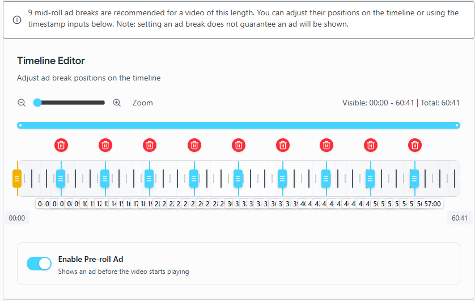Delete the second ad break using trash icon
The width and height of the screenshot is (475, 301).
[x=105, y=145]
